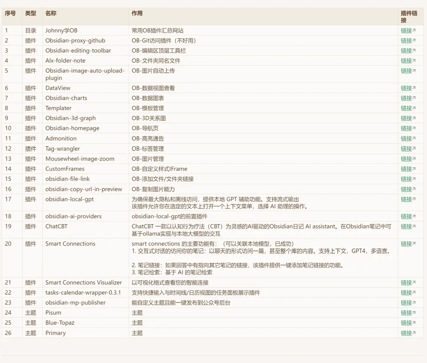Screen dimensions: 427x363
Task: Open the link for Obsidian-proxy-github
Action: click(408, 41)
